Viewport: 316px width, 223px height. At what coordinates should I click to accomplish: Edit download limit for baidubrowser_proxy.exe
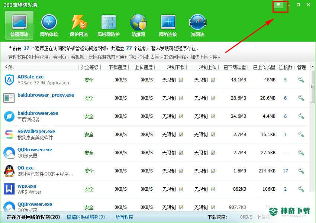click(181, 98)
